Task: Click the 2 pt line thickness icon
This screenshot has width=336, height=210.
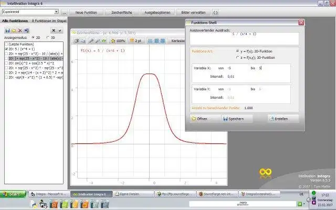Action: pos(135,41)
